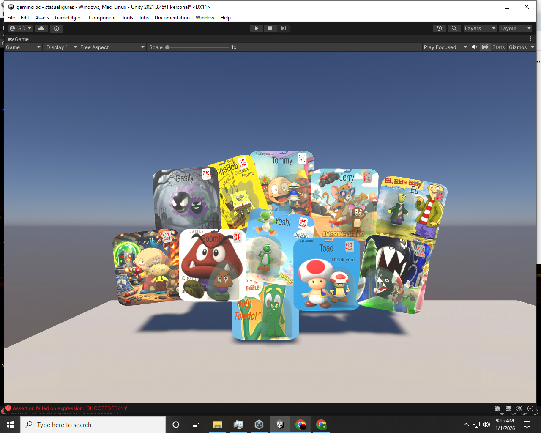This screenshot has height=433, width=541.
Task: Click the network status tray icon
Action: click(x=476, y=425)
